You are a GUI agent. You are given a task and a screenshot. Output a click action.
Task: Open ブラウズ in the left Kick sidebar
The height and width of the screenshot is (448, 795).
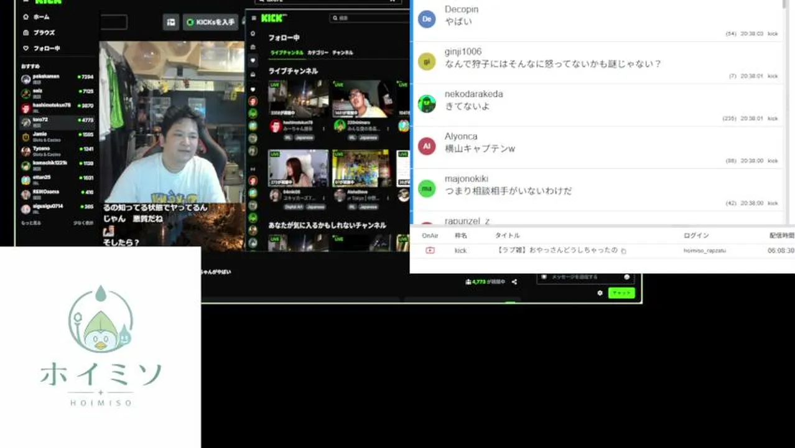point(39,32)
